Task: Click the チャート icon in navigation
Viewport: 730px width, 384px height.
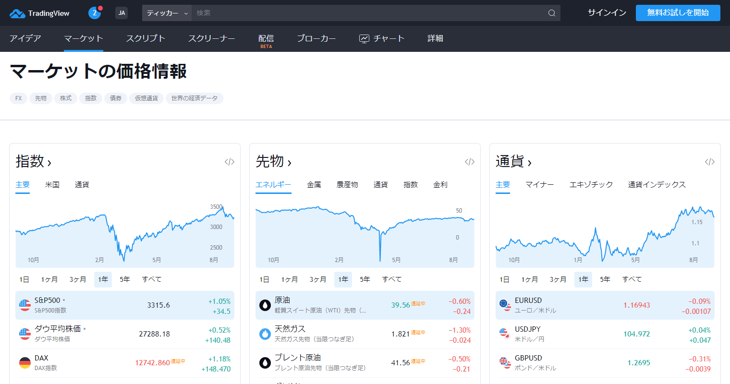Action: [365, 39]
